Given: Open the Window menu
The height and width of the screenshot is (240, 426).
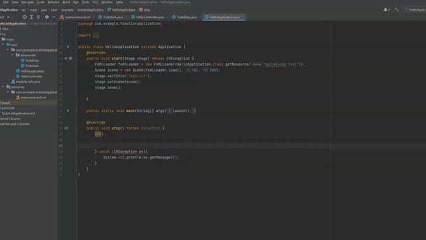Looking at the screenshot, I should point(106,2).
